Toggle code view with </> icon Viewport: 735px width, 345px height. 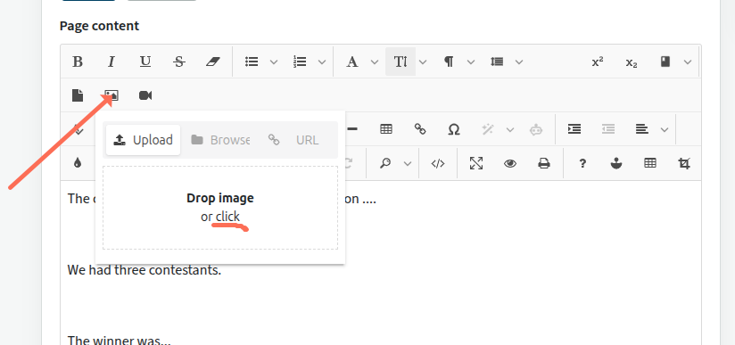(437, 163)
